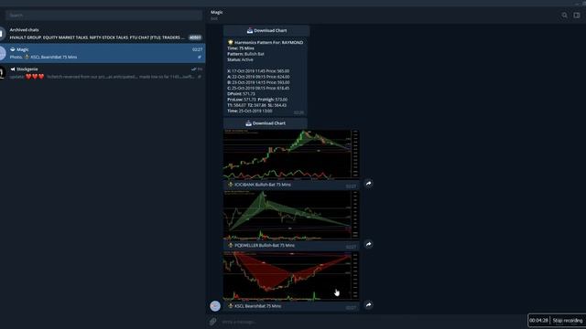Forward the KSCL BearishBat chart message
The width and height of the screenshot is (586, 329).
pos(368,304)
